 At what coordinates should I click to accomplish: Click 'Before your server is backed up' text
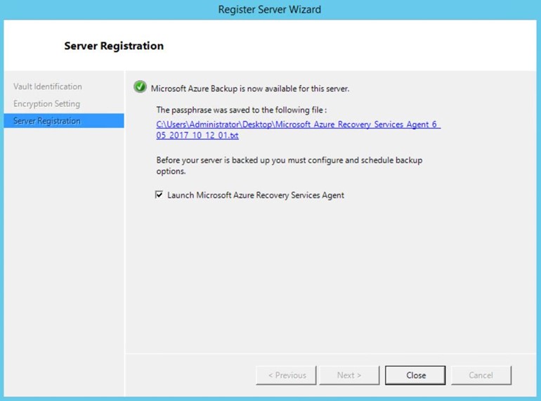pyautogui.click(x=289, y=165)
